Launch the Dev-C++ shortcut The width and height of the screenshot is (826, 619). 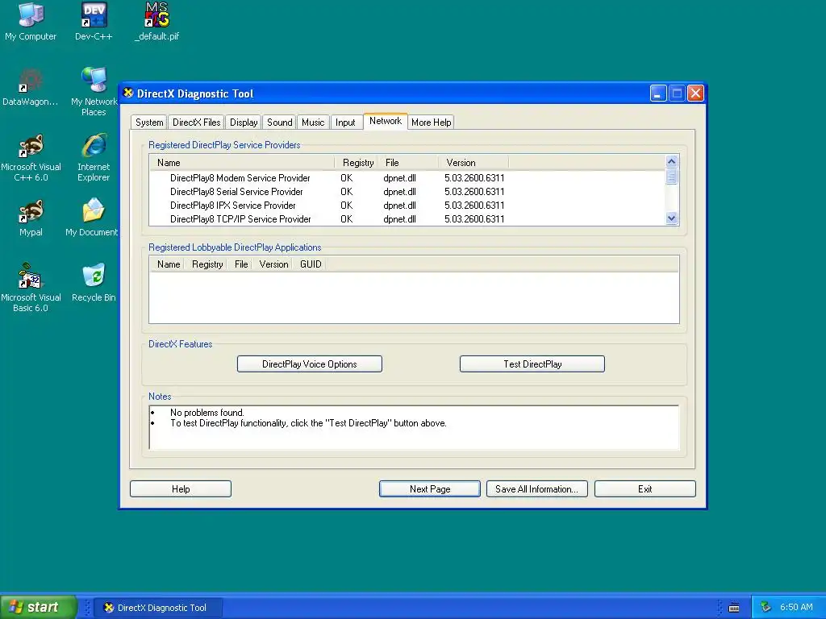click(x=94, y=21)
